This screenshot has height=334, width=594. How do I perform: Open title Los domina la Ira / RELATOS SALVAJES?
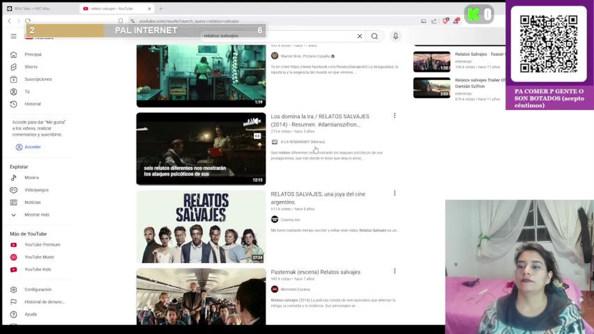320,121
